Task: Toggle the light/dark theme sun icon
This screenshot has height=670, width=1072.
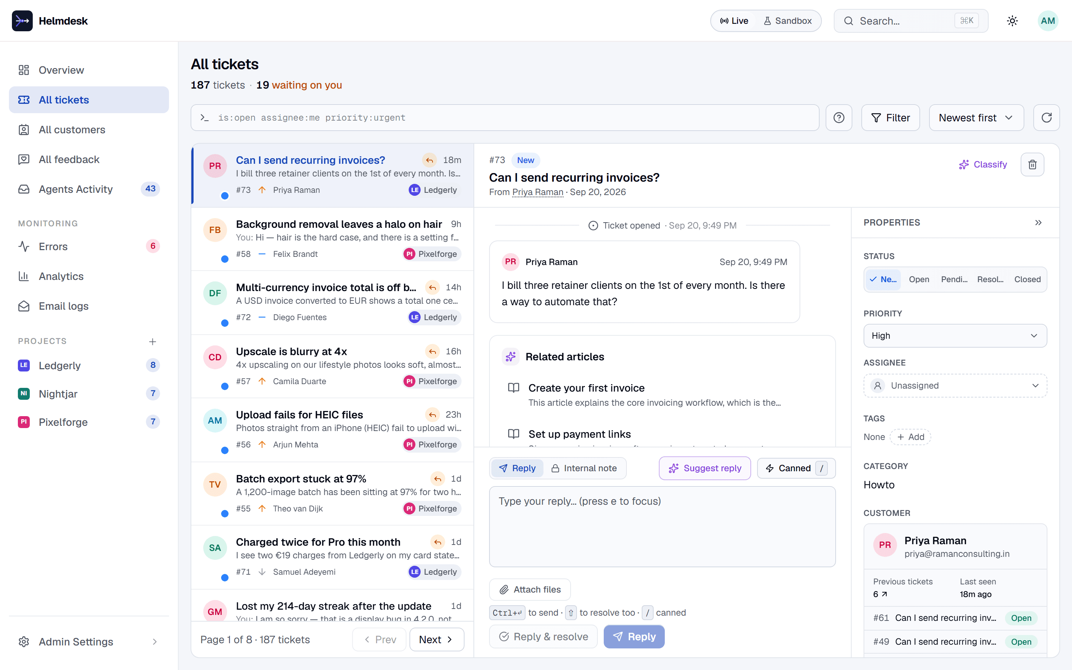Action: click(1012, 21)
